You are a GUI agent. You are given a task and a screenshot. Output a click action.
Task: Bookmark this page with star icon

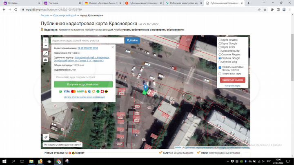265,9
